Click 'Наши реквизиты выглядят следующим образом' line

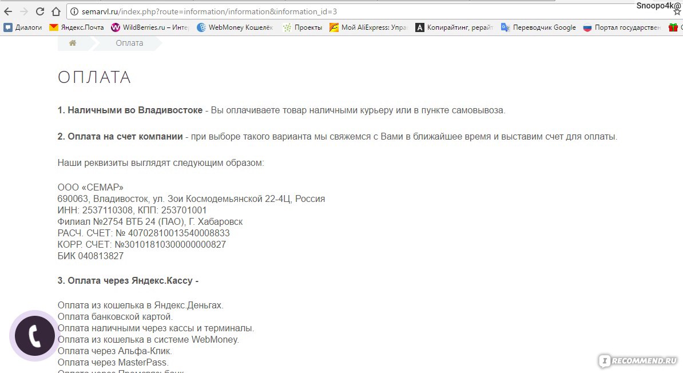point(161,163)
